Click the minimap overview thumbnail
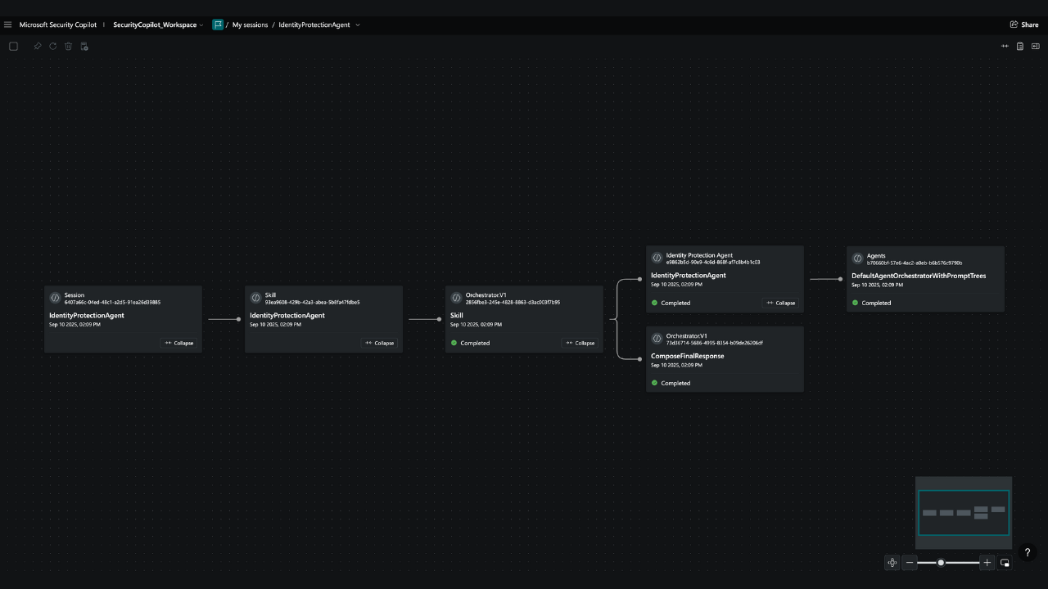The width and height of the screenshot is (1048, 589). point(964,513)
